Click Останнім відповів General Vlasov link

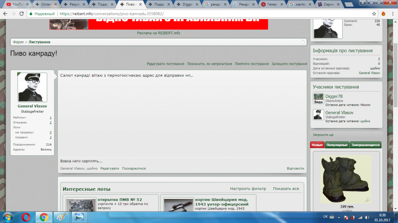pos(369,73)
